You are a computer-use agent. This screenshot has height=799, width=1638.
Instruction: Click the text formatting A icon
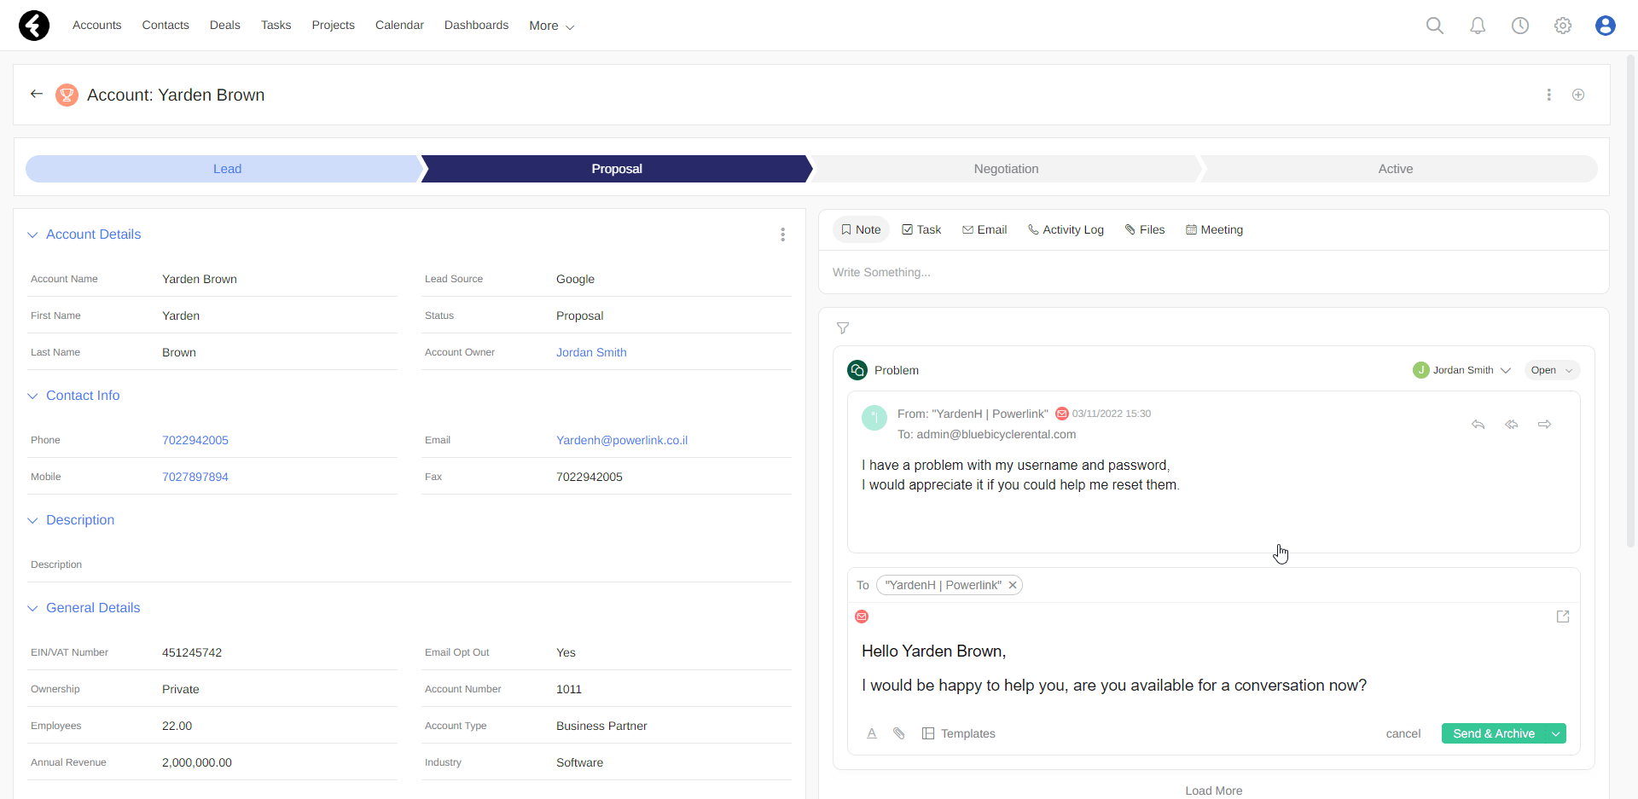(872, 733)
